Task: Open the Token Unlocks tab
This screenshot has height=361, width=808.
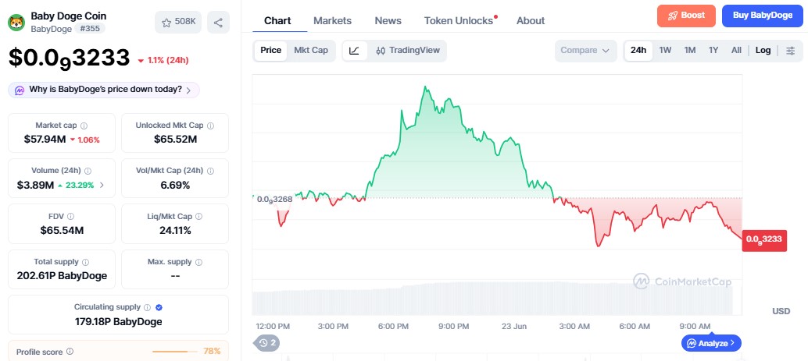Action: pyautogui.click(x=459, y=21)
